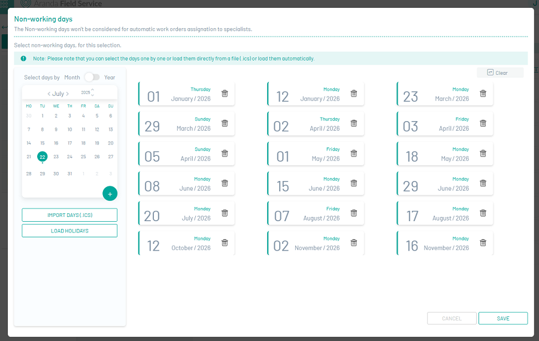Remove the 23 March 2026 entry
This screenshot has width=539, height=341.
tap(483, 93)
